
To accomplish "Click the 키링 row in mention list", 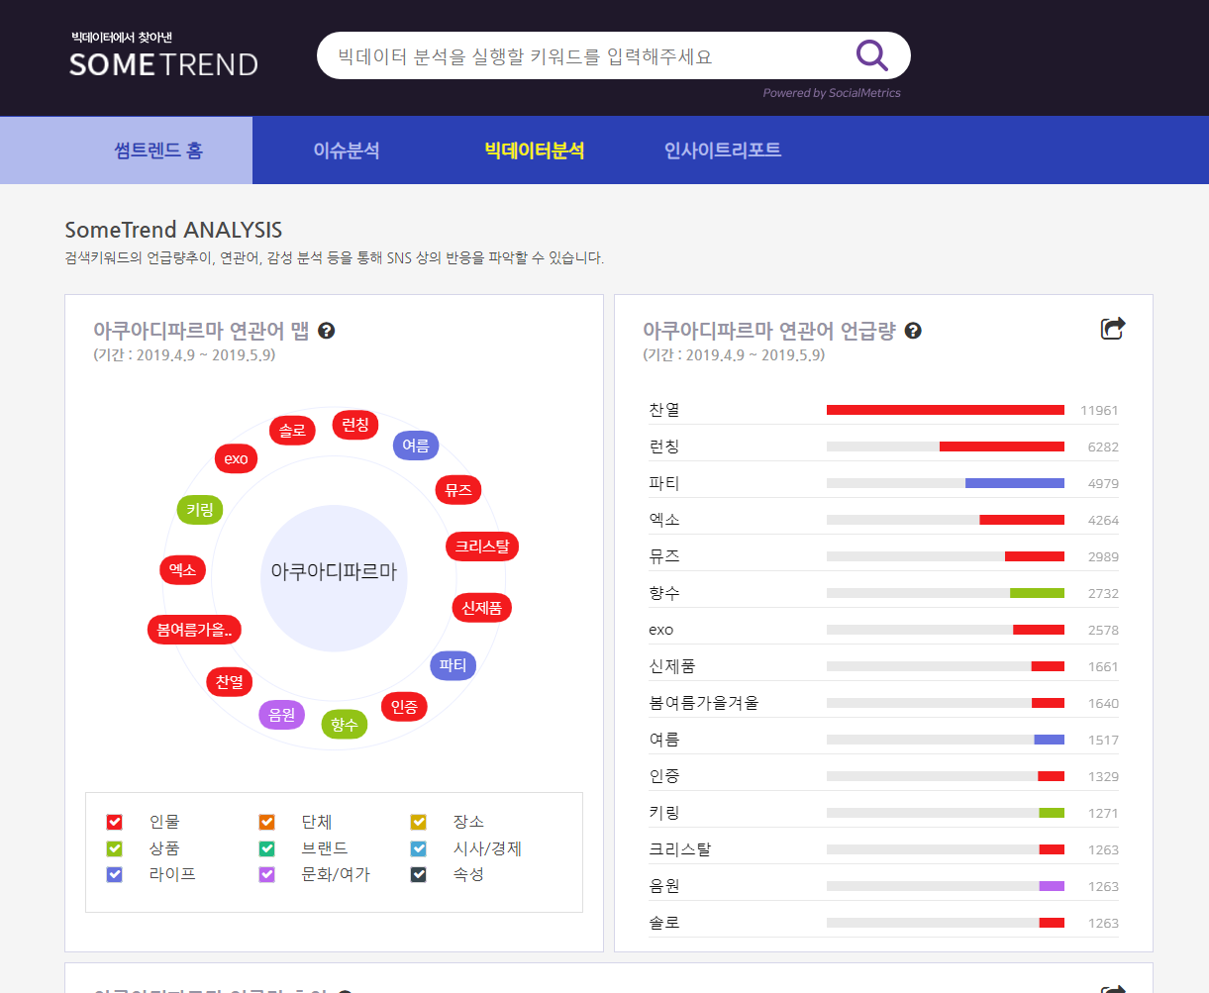I will 883,813.
